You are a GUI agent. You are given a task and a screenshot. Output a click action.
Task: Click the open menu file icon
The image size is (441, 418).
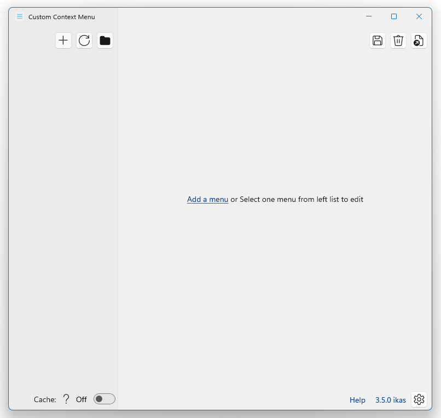[419, 40]
